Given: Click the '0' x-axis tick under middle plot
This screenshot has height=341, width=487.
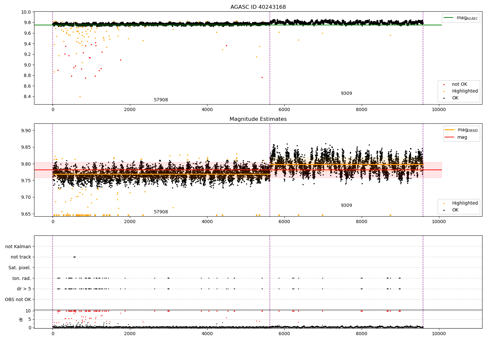Looking at the screenshot, I should pyautogui.click(x=53, y=222).
